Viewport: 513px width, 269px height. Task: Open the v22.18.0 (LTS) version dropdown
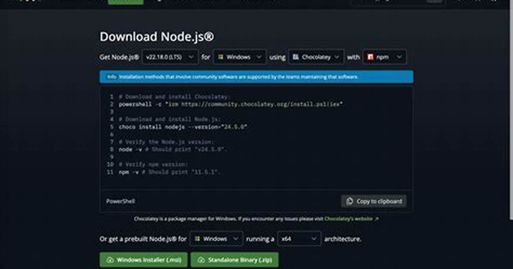[x=170, y=57]
